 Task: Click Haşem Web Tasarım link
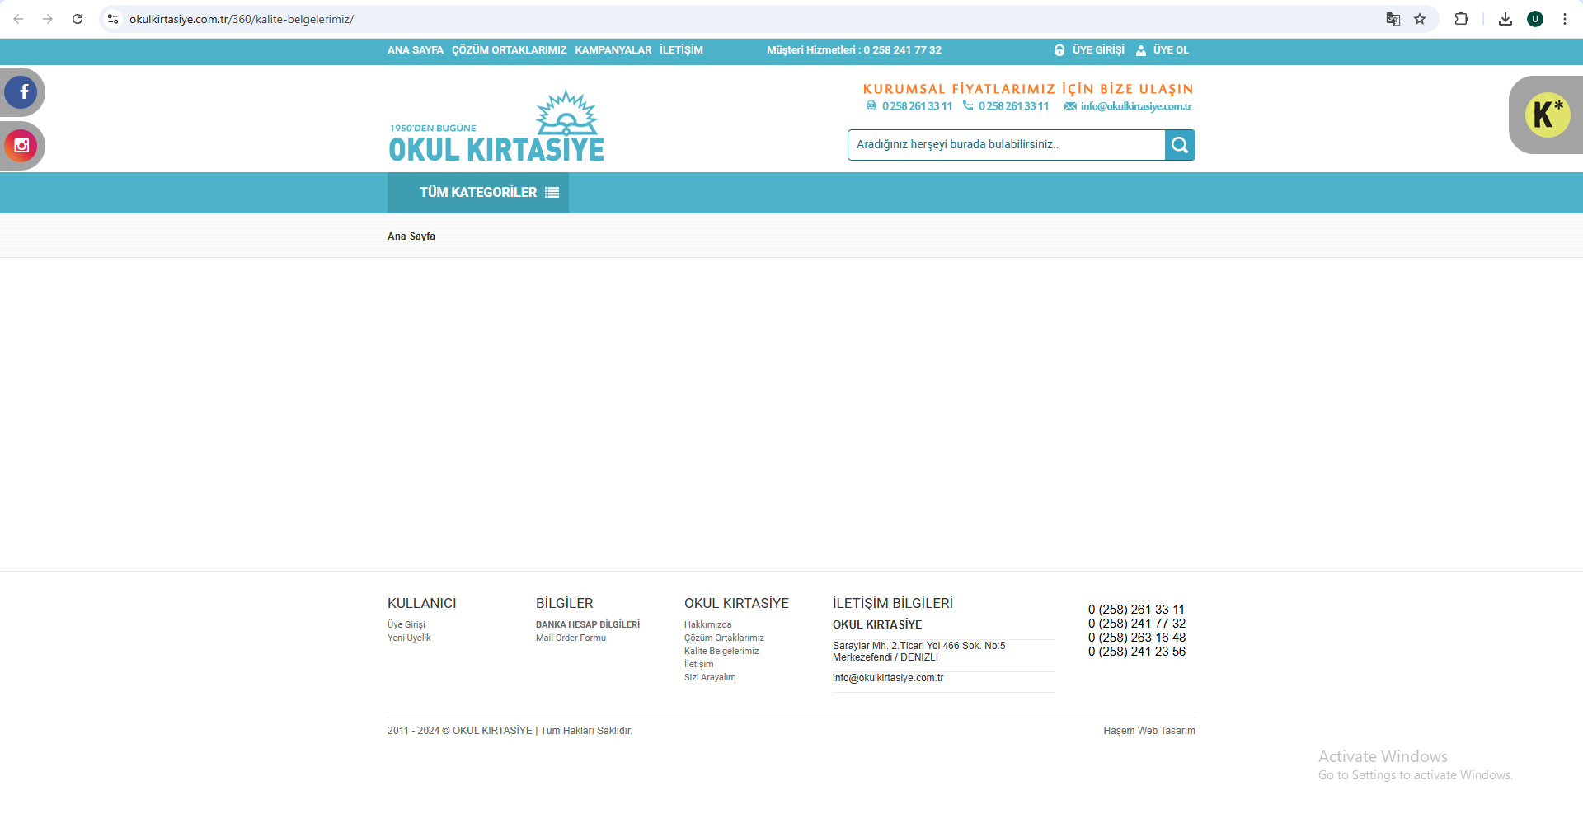click(x=1149, y=731)
